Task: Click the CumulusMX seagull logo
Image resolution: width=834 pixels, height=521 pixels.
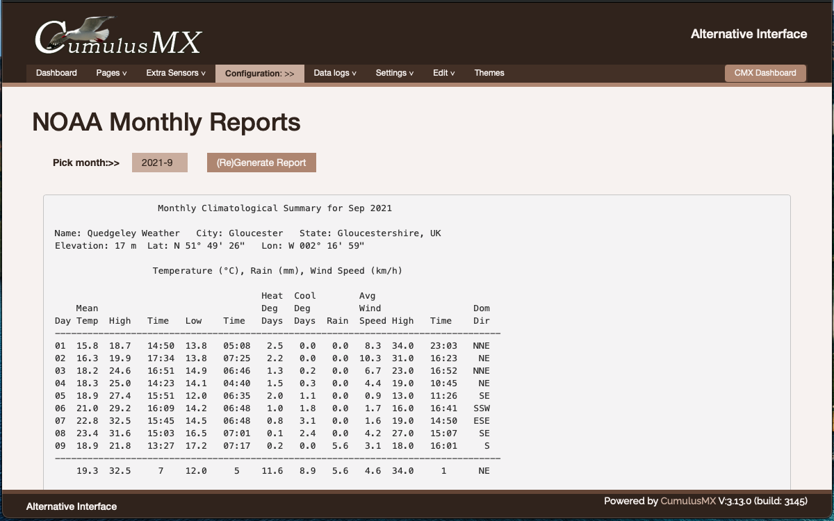Action: click(x=117, y=36)
